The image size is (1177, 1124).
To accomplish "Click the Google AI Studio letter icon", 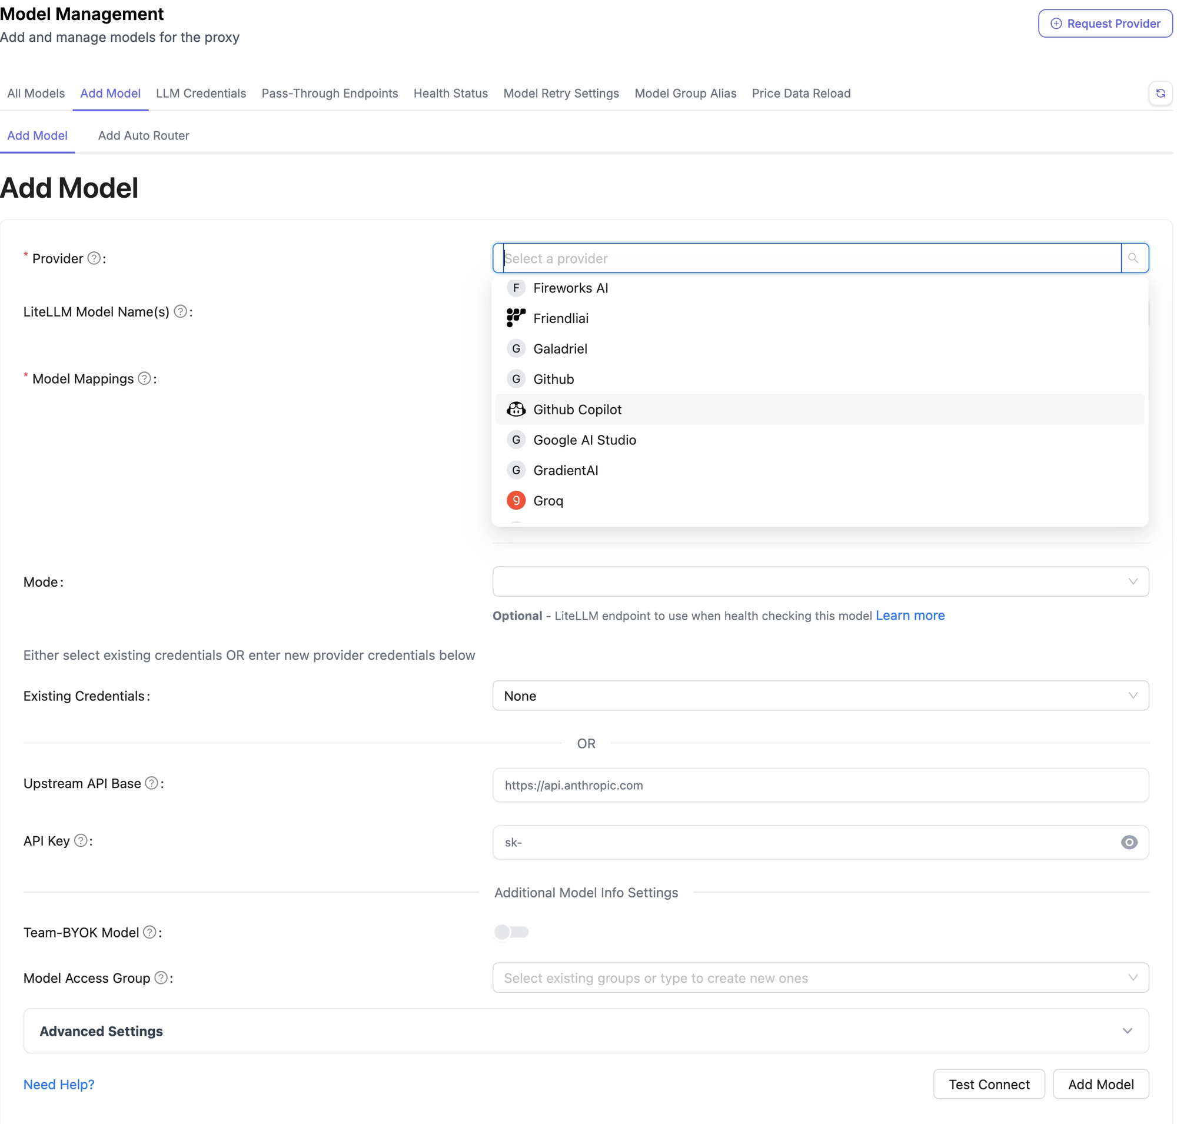I will coord(516,440).
